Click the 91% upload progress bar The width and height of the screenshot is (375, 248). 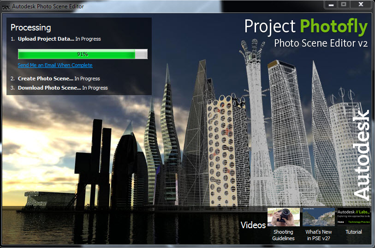pyautogui.click(x=83, y=54)
